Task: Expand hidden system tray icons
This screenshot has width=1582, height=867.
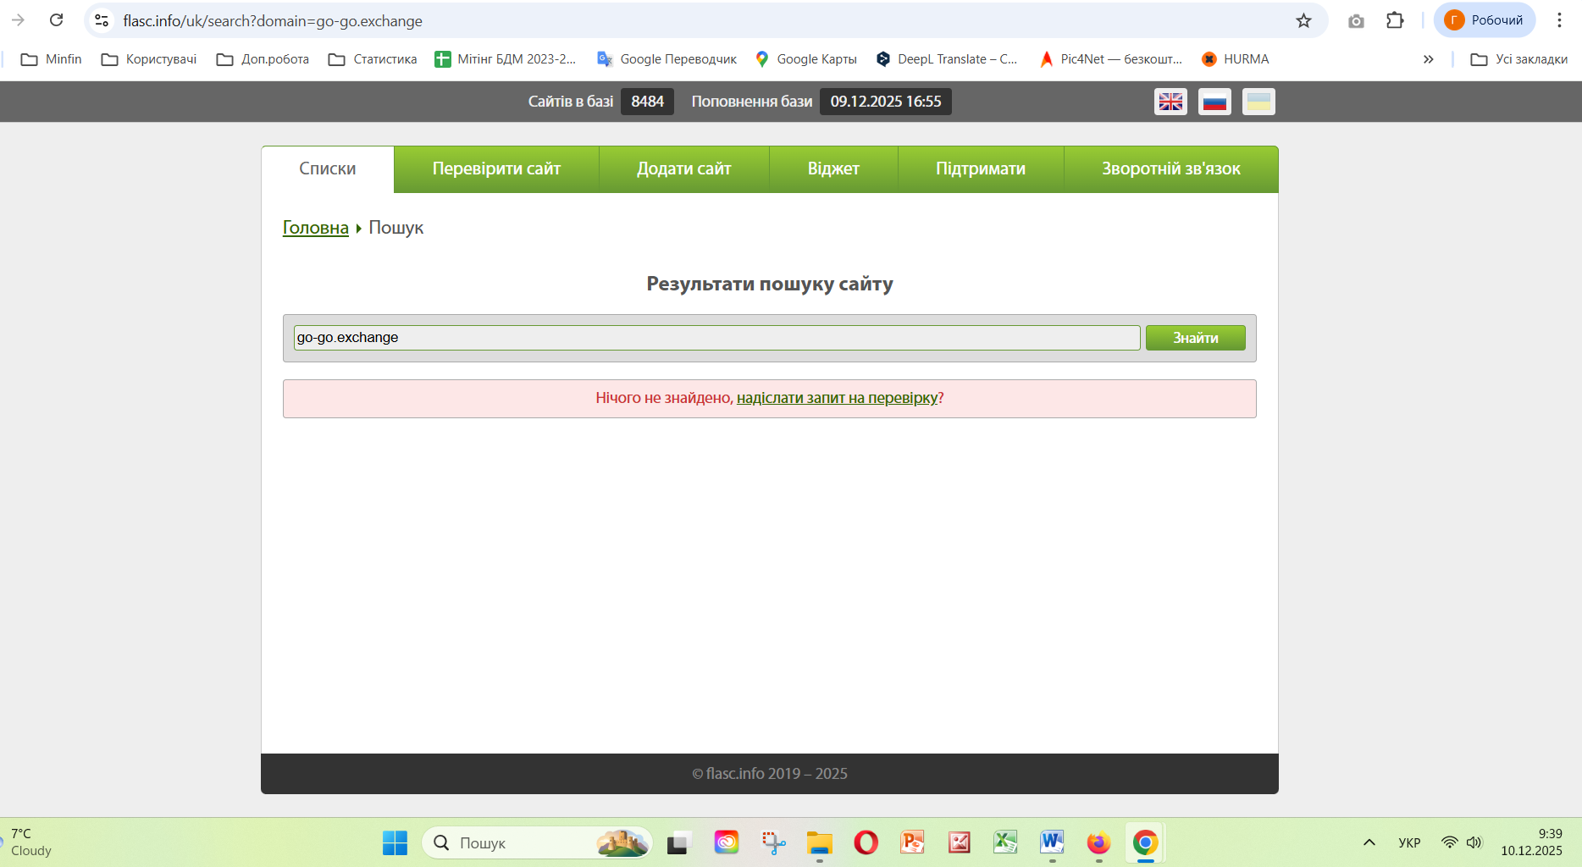Action: tap(1369, 842)
